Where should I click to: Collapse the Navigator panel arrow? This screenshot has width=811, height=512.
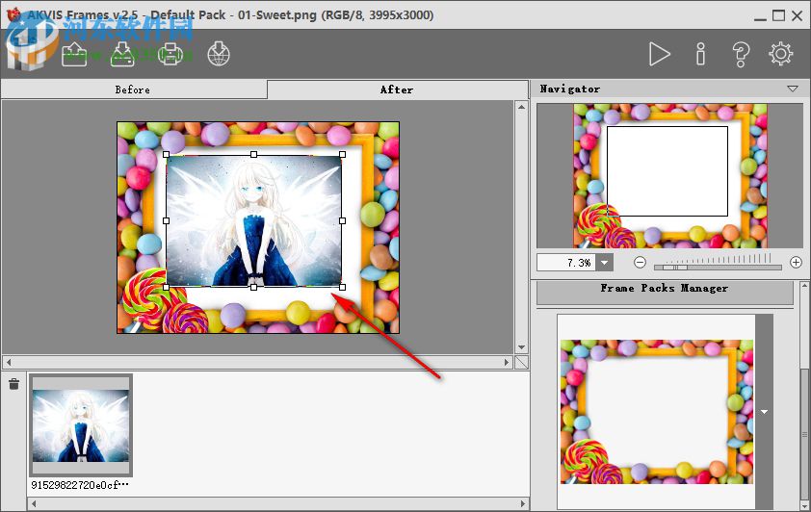(x=793, y=89)
